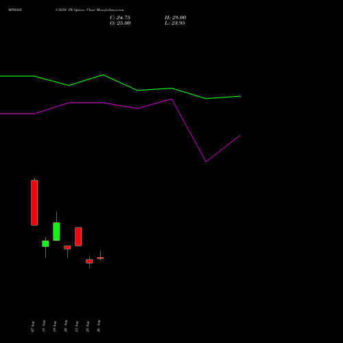Click the '25 Aug' date axis label
Image resolution: width=343 pixels, height=343 pixels.
pyautogui.click(x=88, y=327)
